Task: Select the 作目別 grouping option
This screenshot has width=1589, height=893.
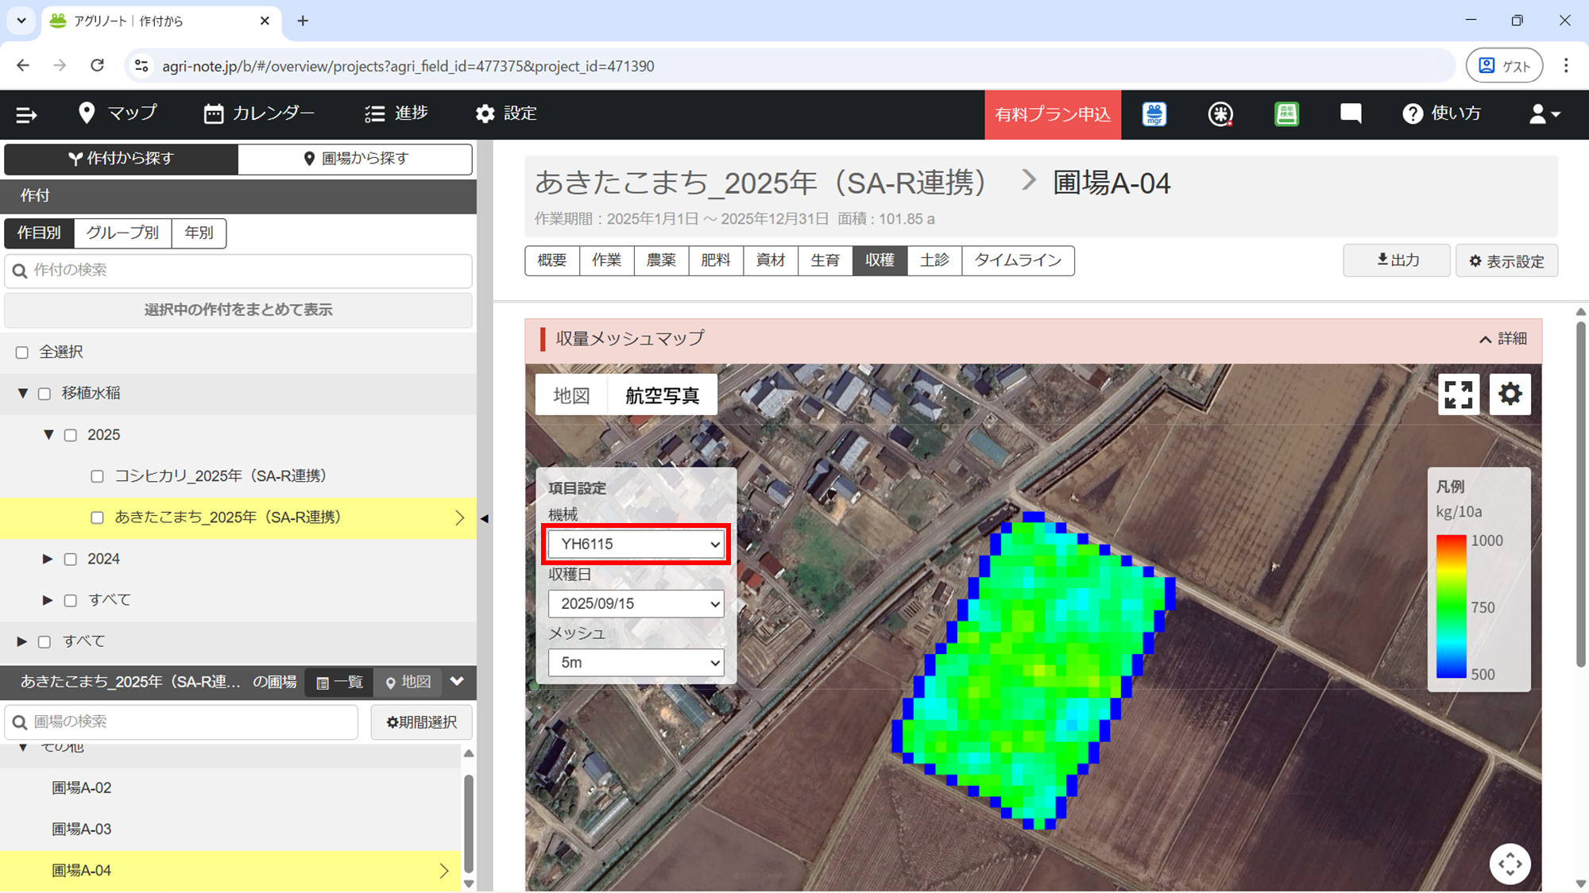Action: coord(39,233)
